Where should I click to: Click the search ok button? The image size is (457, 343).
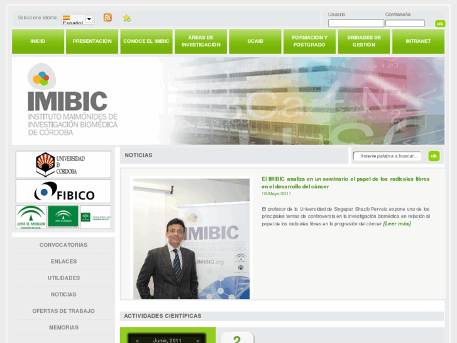tap(434, 156)
